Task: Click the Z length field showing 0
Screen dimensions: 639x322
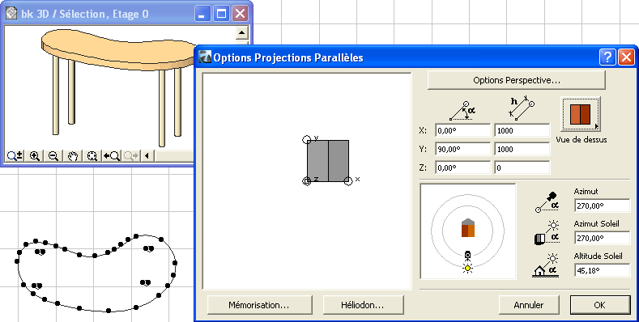Action: point(522,167)
